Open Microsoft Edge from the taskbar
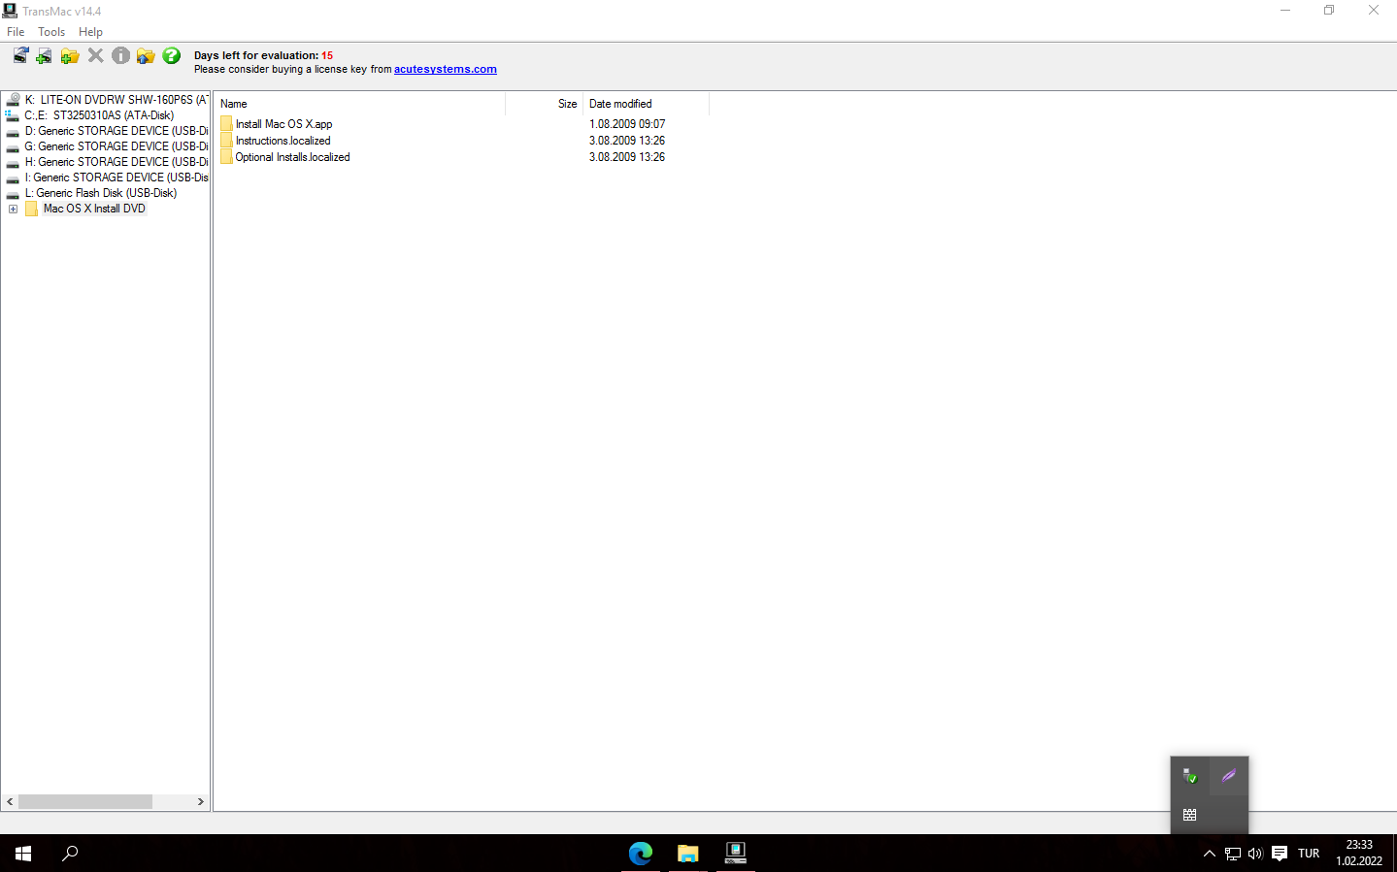The width and height of the screenshot is (1397, 872). coord(641,854)
